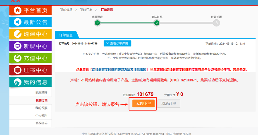Open 消息管理 in the sidebar
The height and width of the screenshot is (135, 258).
click(x=41, y=93)
